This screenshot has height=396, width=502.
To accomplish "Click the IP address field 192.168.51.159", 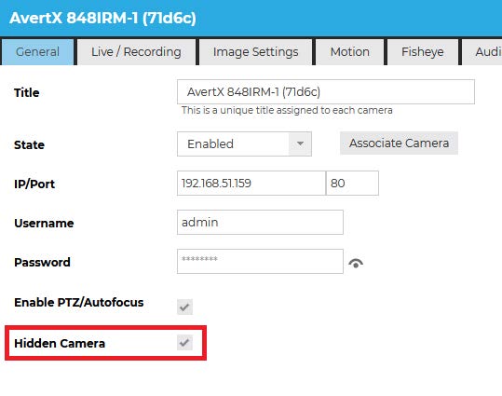I will point(251,184).
